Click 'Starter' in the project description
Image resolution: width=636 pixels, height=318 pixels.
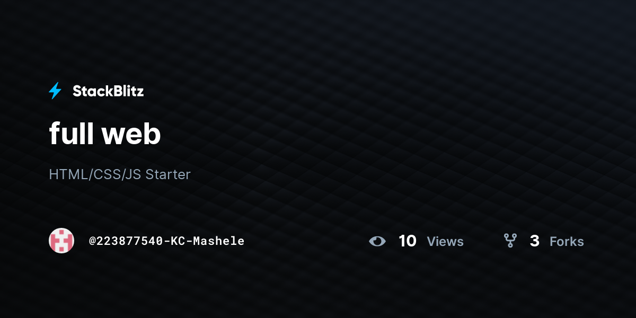(x=168, y=174)
